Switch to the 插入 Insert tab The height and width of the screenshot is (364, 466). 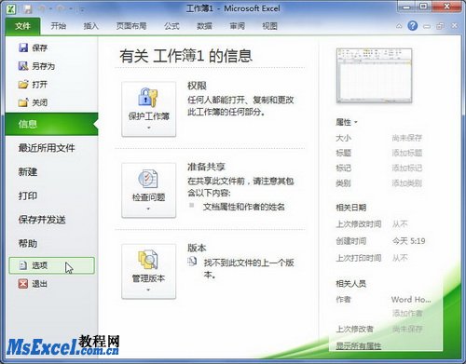[x=91, y=26]
